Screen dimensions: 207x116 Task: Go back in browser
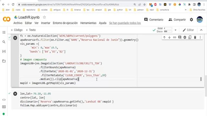[4, 5]
